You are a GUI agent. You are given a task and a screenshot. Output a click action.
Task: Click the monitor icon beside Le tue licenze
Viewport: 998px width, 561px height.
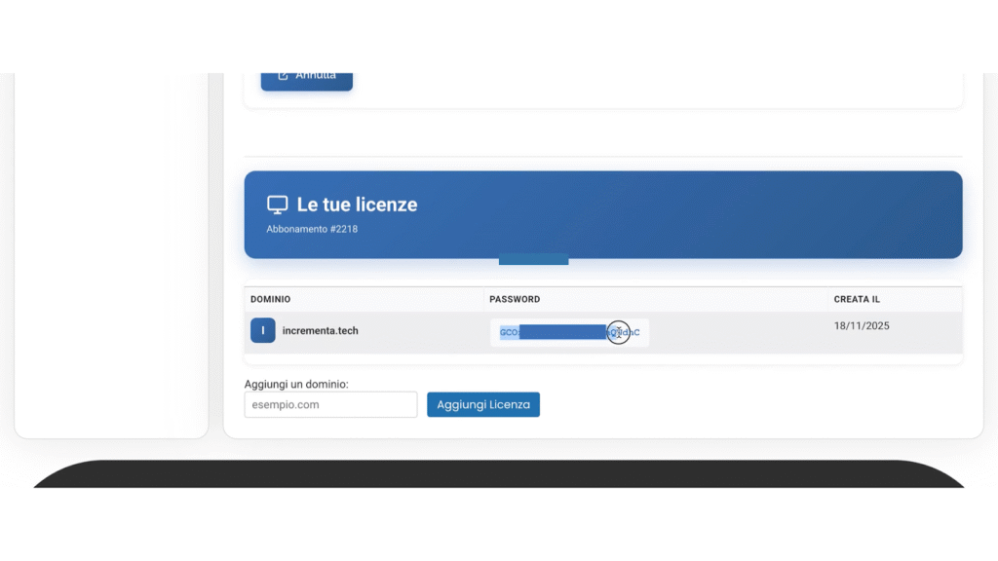pos(278,205)
